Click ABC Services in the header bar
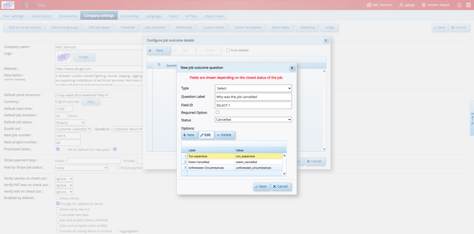The image size is (474, 234). [379, 5]
